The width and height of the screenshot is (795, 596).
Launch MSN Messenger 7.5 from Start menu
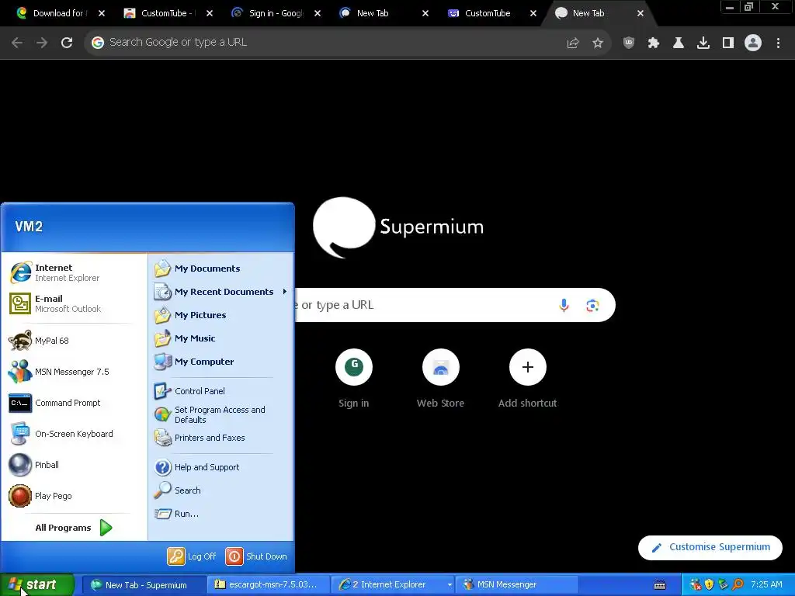pyautogui.click(x=74, y=372)
